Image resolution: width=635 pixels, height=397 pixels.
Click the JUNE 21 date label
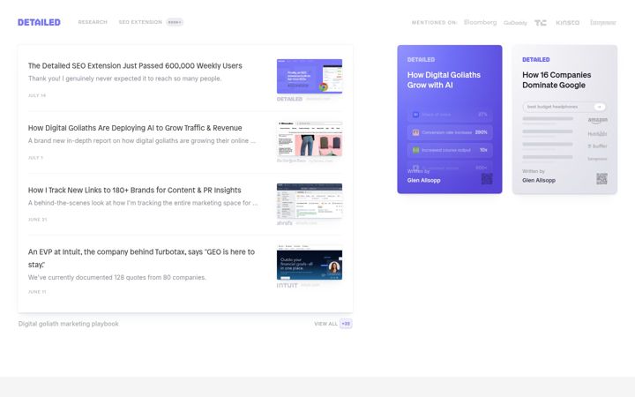pos(37,220)
